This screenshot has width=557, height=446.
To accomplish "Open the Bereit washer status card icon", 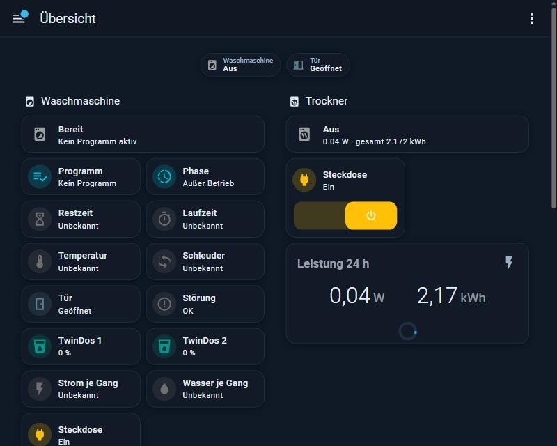I will point(40,134).
